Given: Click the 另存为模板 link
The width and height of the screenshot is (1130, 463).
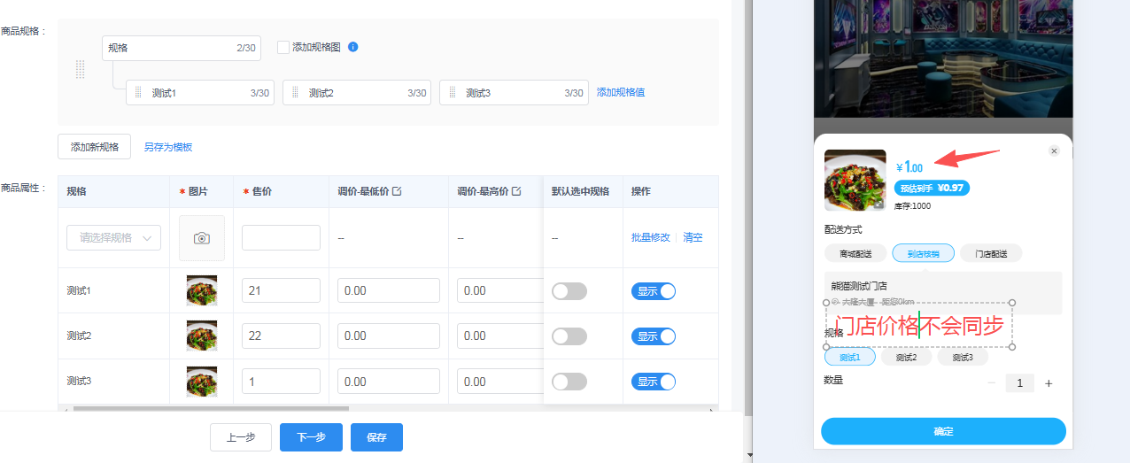Looking at the screenshot, I should point(168,147).
